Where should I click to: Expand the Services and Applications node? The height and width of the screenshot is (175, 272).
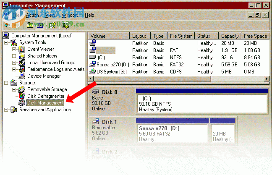coord(6,110)
